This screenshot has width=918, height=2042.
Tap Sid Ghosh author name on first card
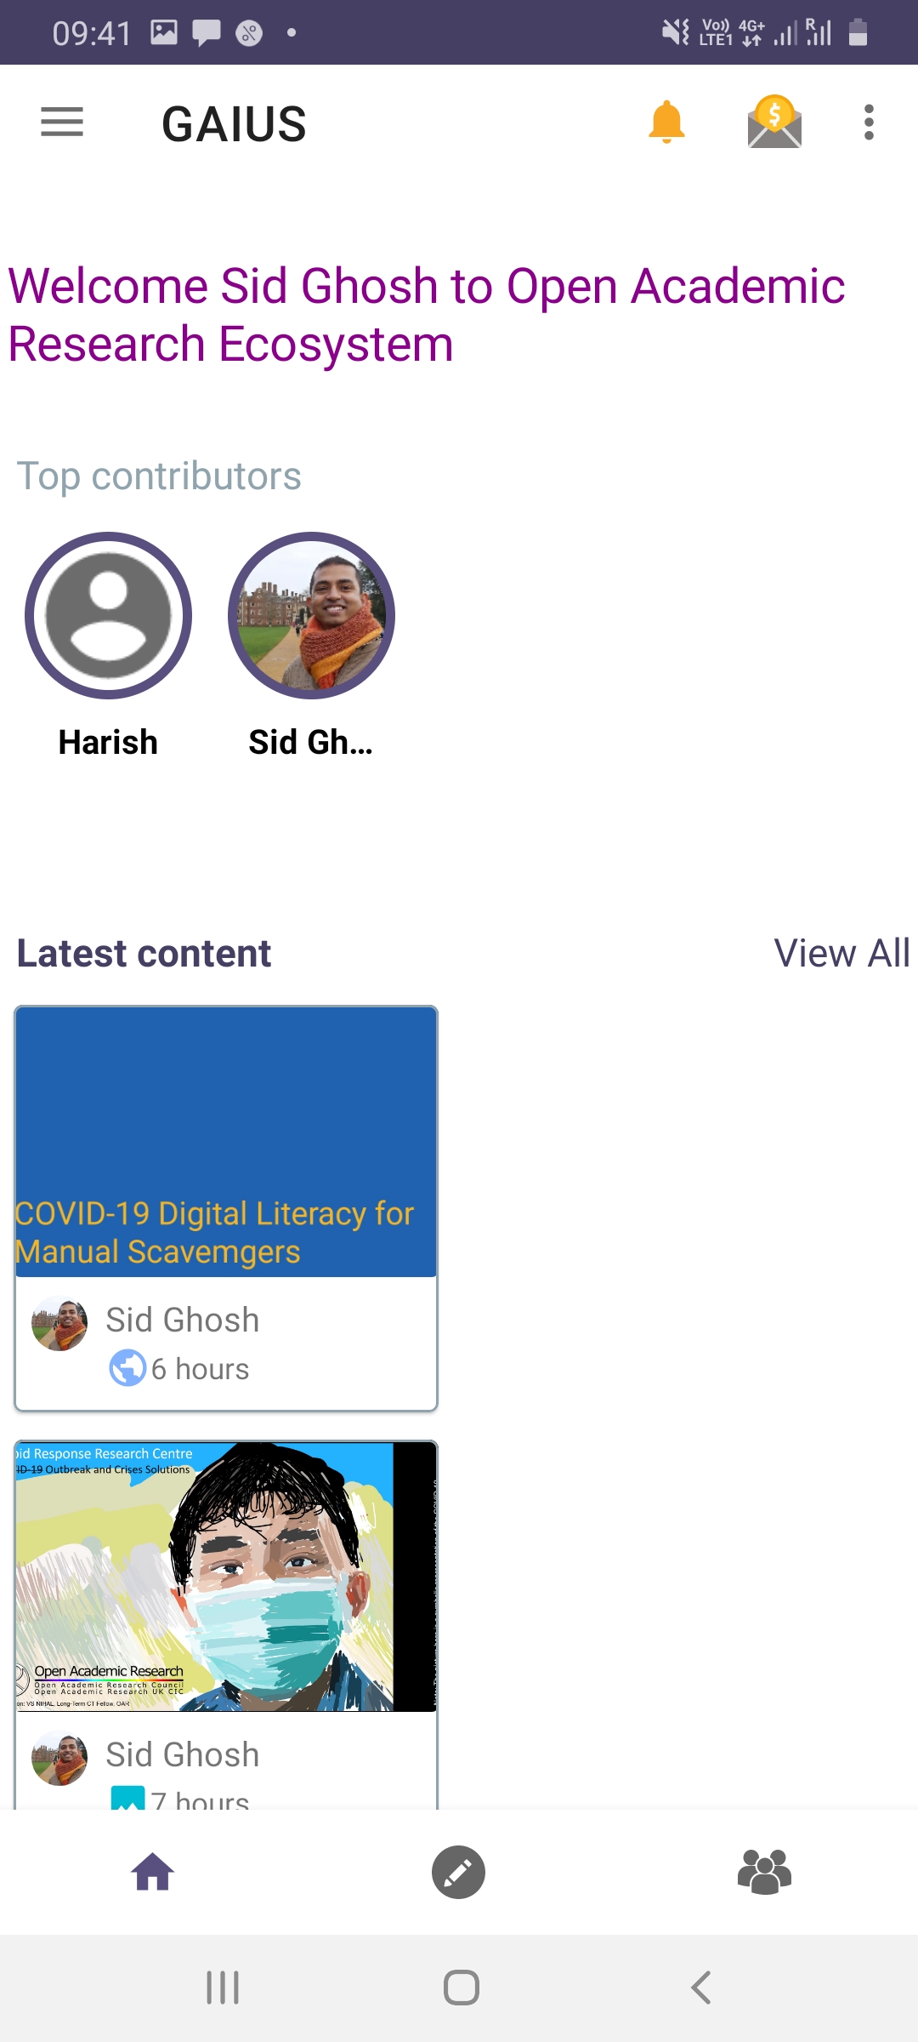pyautogui.click(x=183, y=1320)
